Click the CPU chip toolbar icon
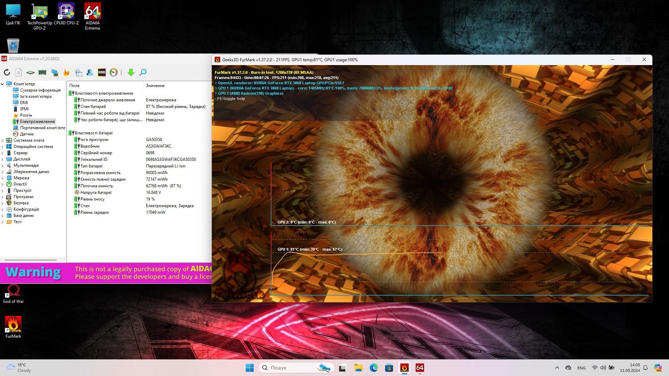This screenshot has height=376, width=669. pyautogui.click(x=31, y=72)
